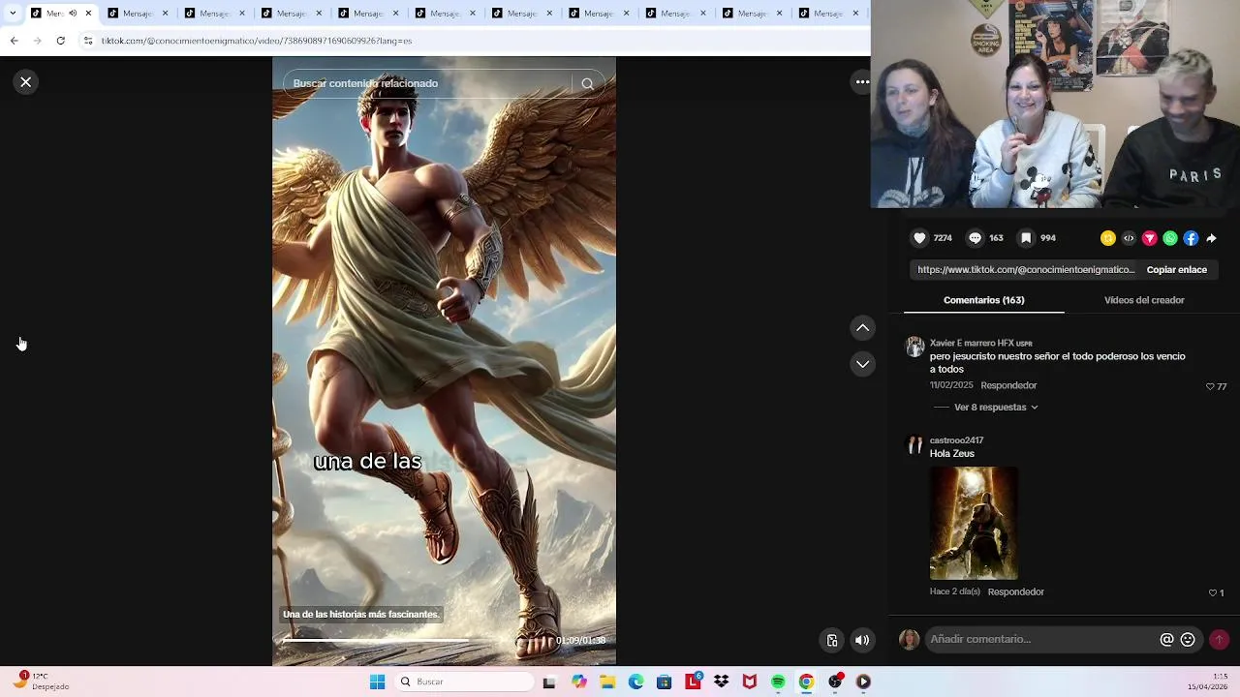This screenshot has height=697, width=1240.
Task: Click the tiktok.com address bar URL
Action: pos(257,41)
